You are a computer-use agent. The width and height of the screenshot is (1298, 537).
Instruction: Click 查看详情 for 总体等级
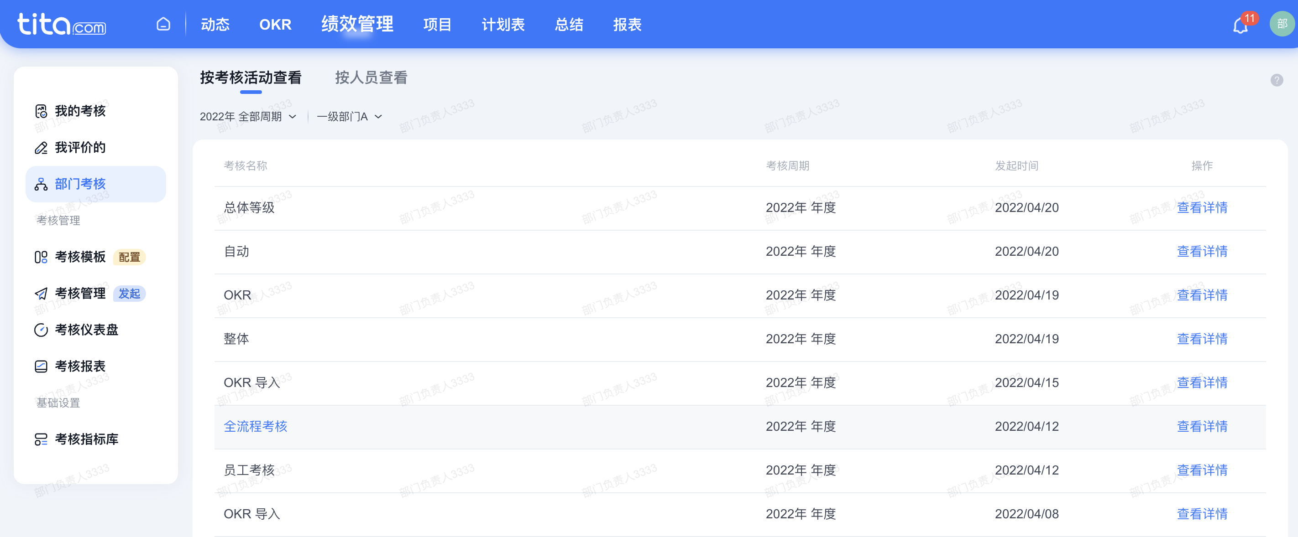pyautogui.click(x=1202, y=207)
